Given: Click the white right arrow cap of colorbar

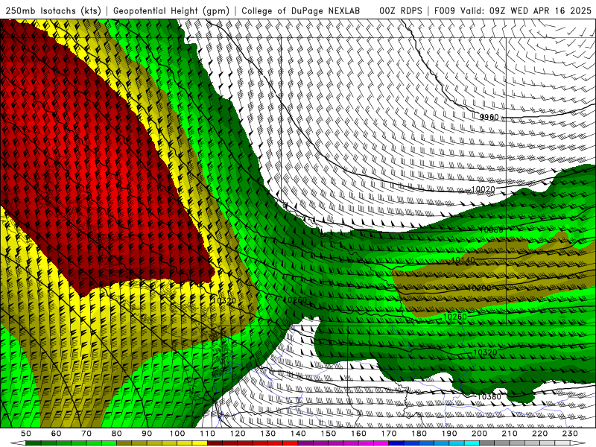Looking at the screenshot, I should click(x=578, y=443).
